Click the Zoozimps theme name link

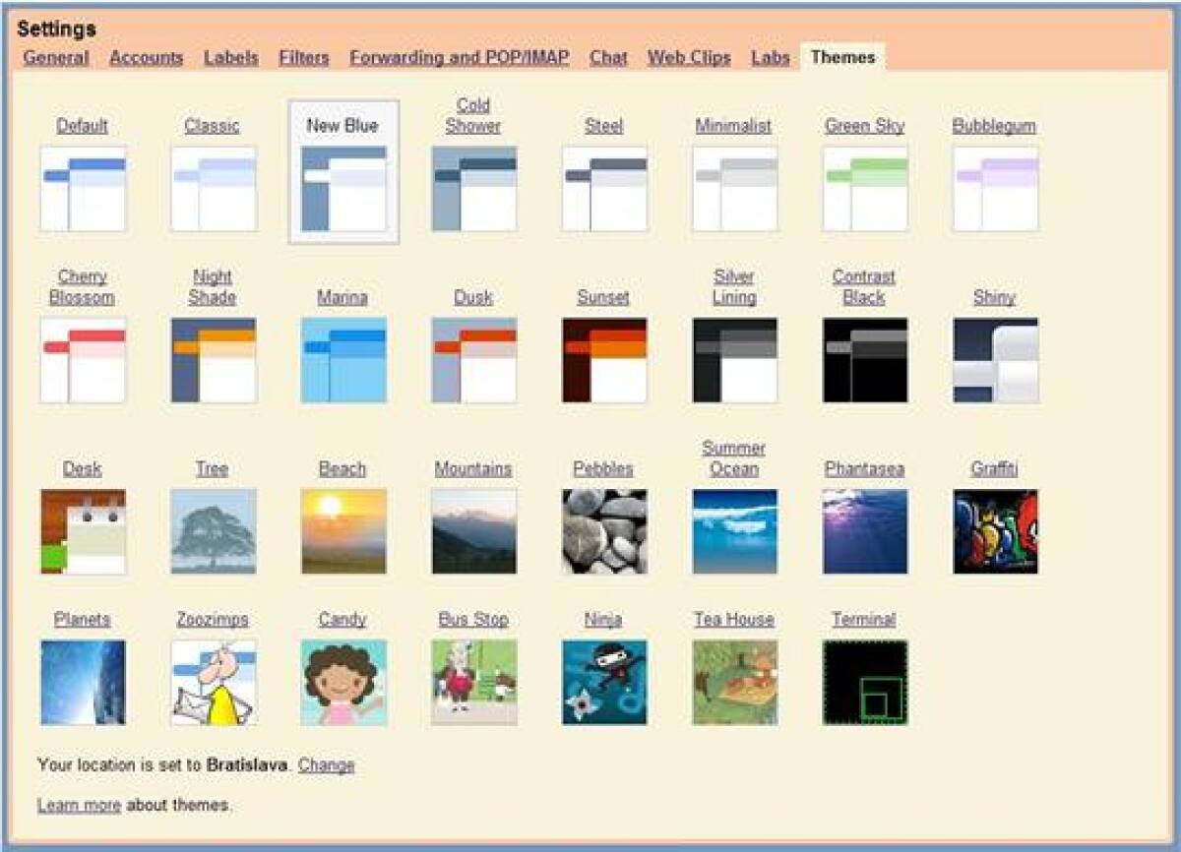(x=213, y=619)
